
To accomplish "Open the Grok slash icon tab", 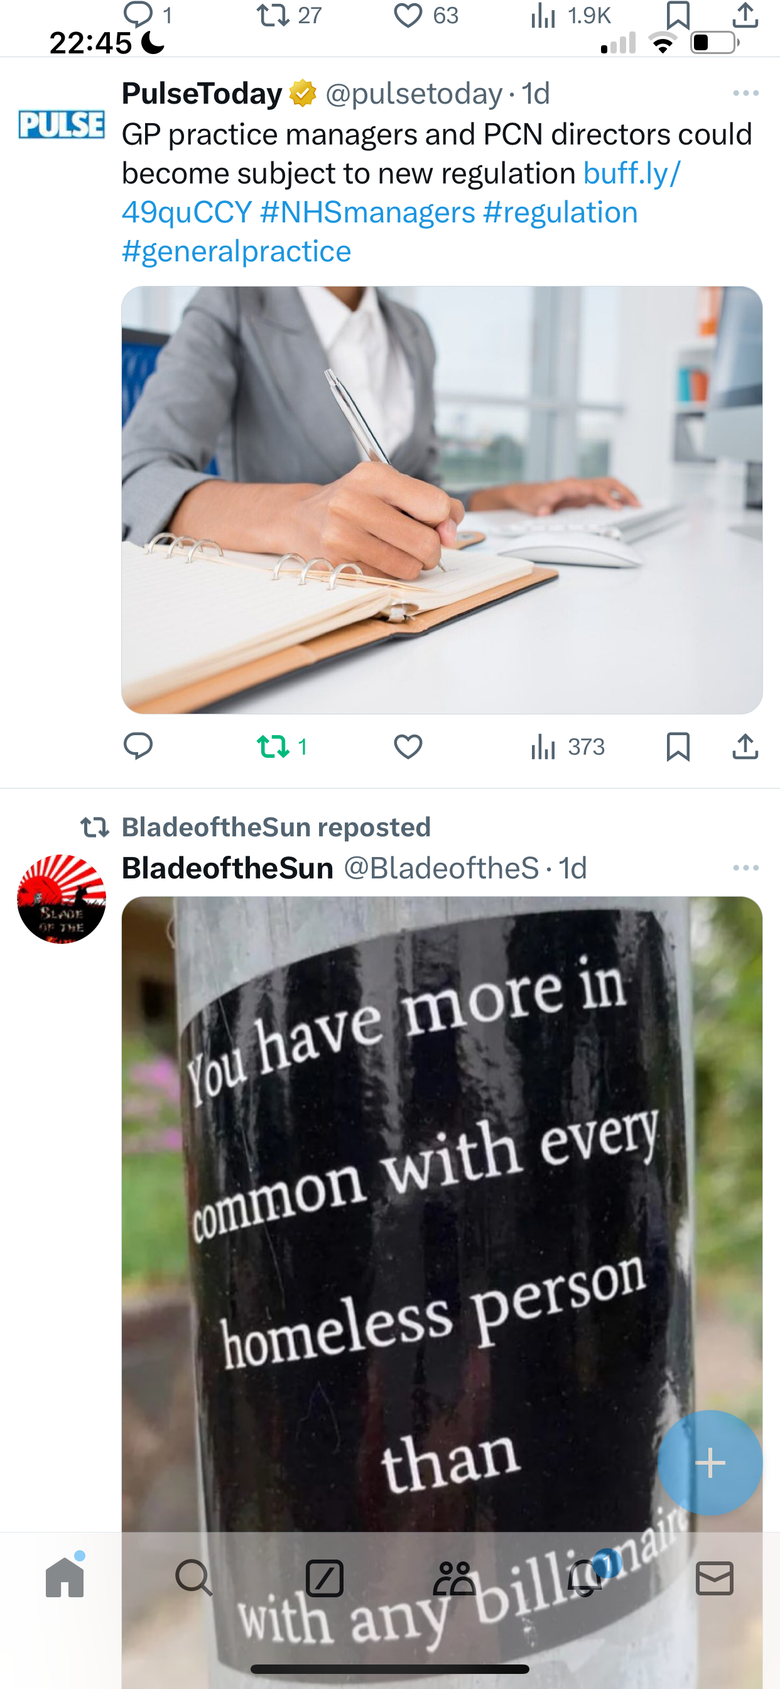I will click(x=325, y=1578).
